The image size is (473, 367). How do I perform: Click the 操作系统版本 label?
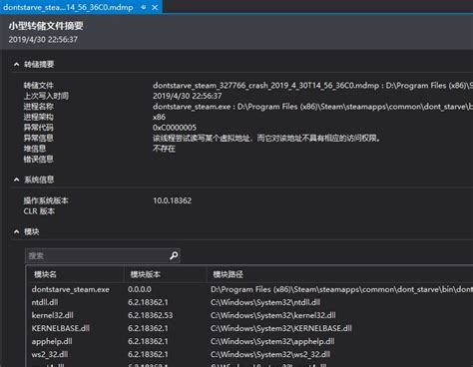click(46, 200)
